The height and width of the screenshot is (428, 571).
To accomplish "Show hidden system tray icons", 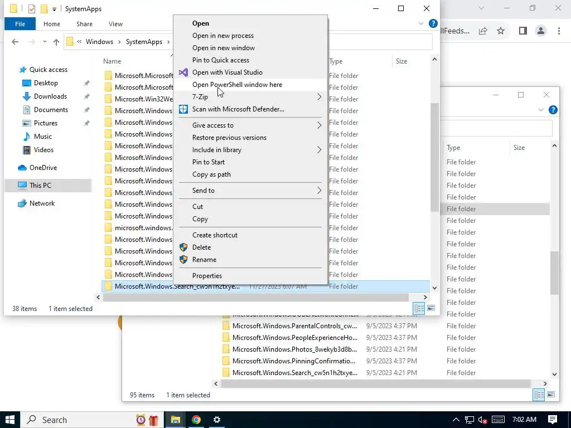I will (456, 420).
